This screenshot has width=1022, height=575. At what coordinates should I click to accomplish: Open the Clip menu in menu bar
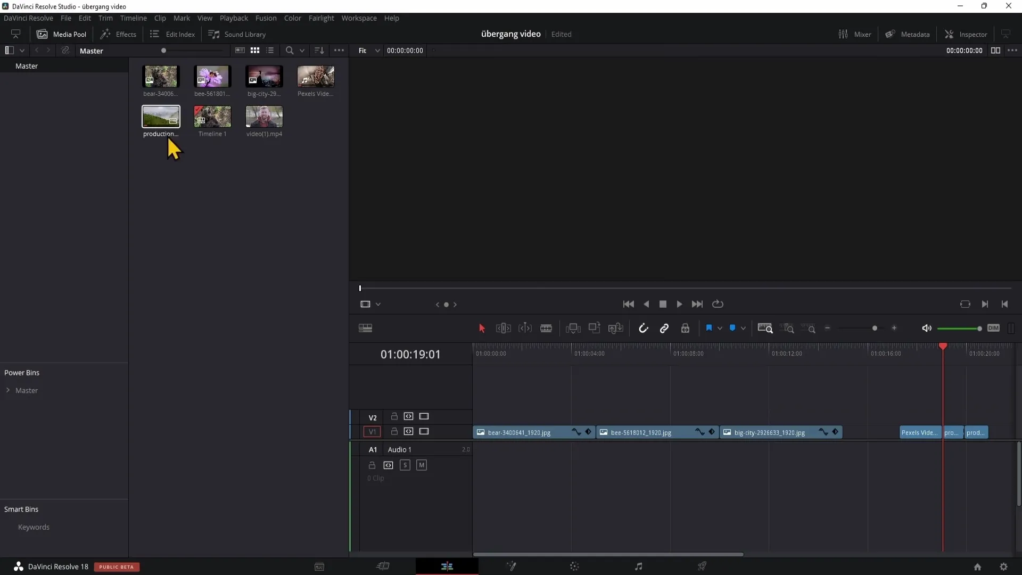click(x=158, y=18)
